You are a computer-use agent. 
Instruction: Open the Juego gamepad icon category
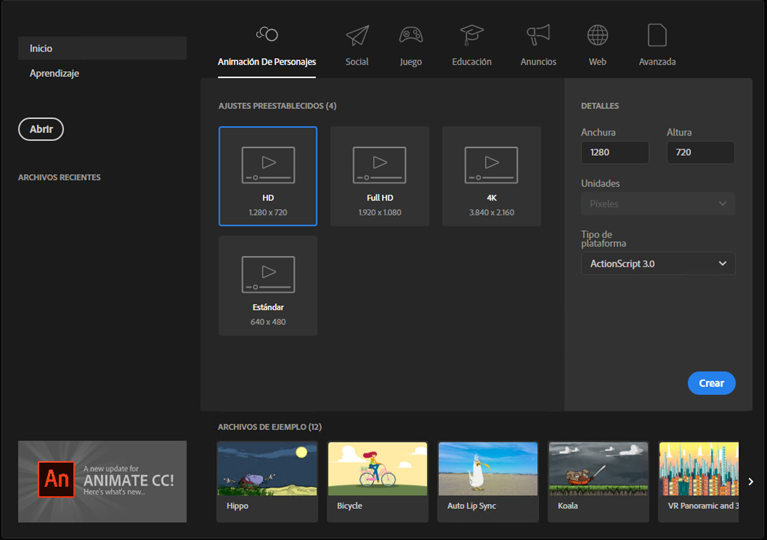tap(411, 35)
